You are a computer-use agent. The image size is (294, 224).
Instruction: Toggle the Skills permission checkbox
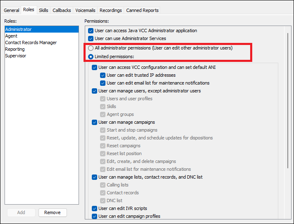click(x=103, y=106)
